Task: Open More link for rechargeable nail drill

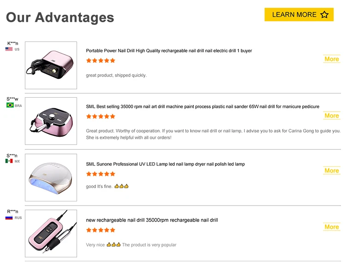Action: coord(332,227)
